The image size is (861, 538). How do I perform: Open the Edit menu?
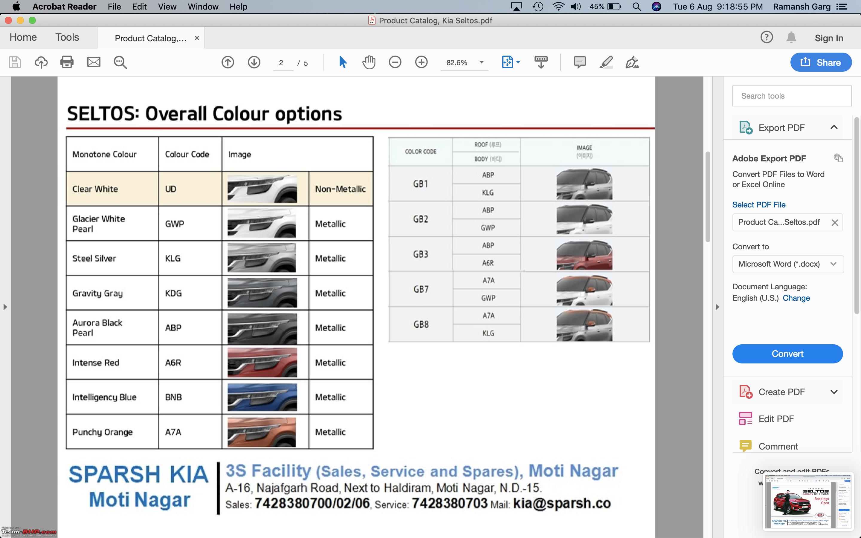[139, 6]
